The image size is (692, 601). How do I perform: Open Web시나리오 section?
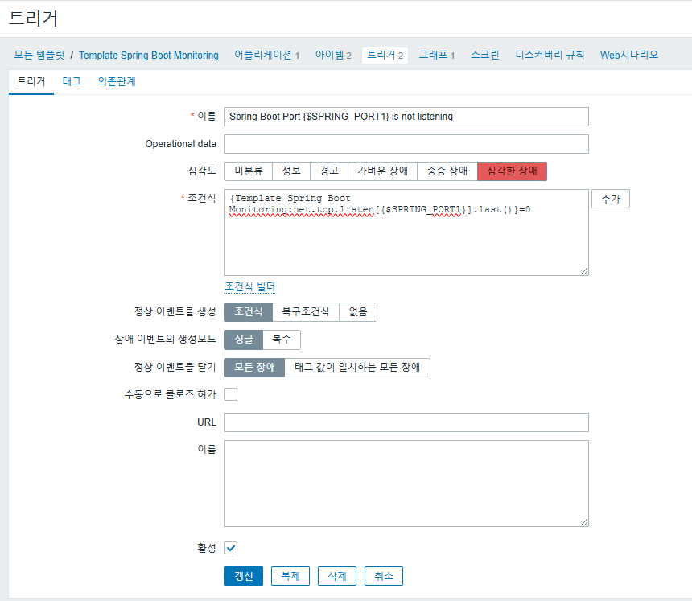click(629, 56)
